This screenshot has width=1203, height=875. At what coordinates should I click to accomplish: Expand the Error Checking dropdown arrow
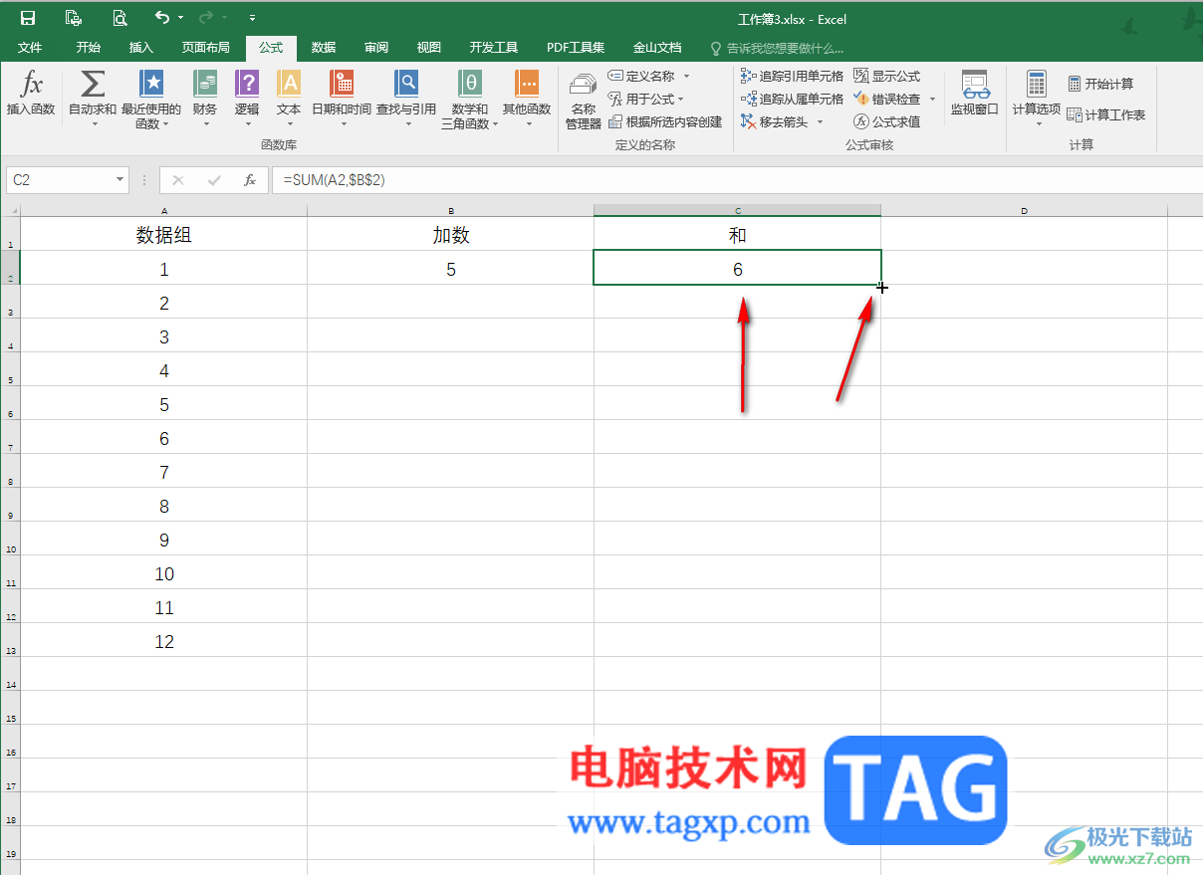coord(932,99)
